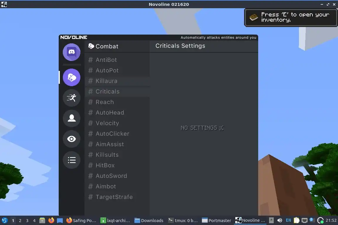Open the volume control tray icon
This screenshot has width=338, height=225.
pos(280,220)
